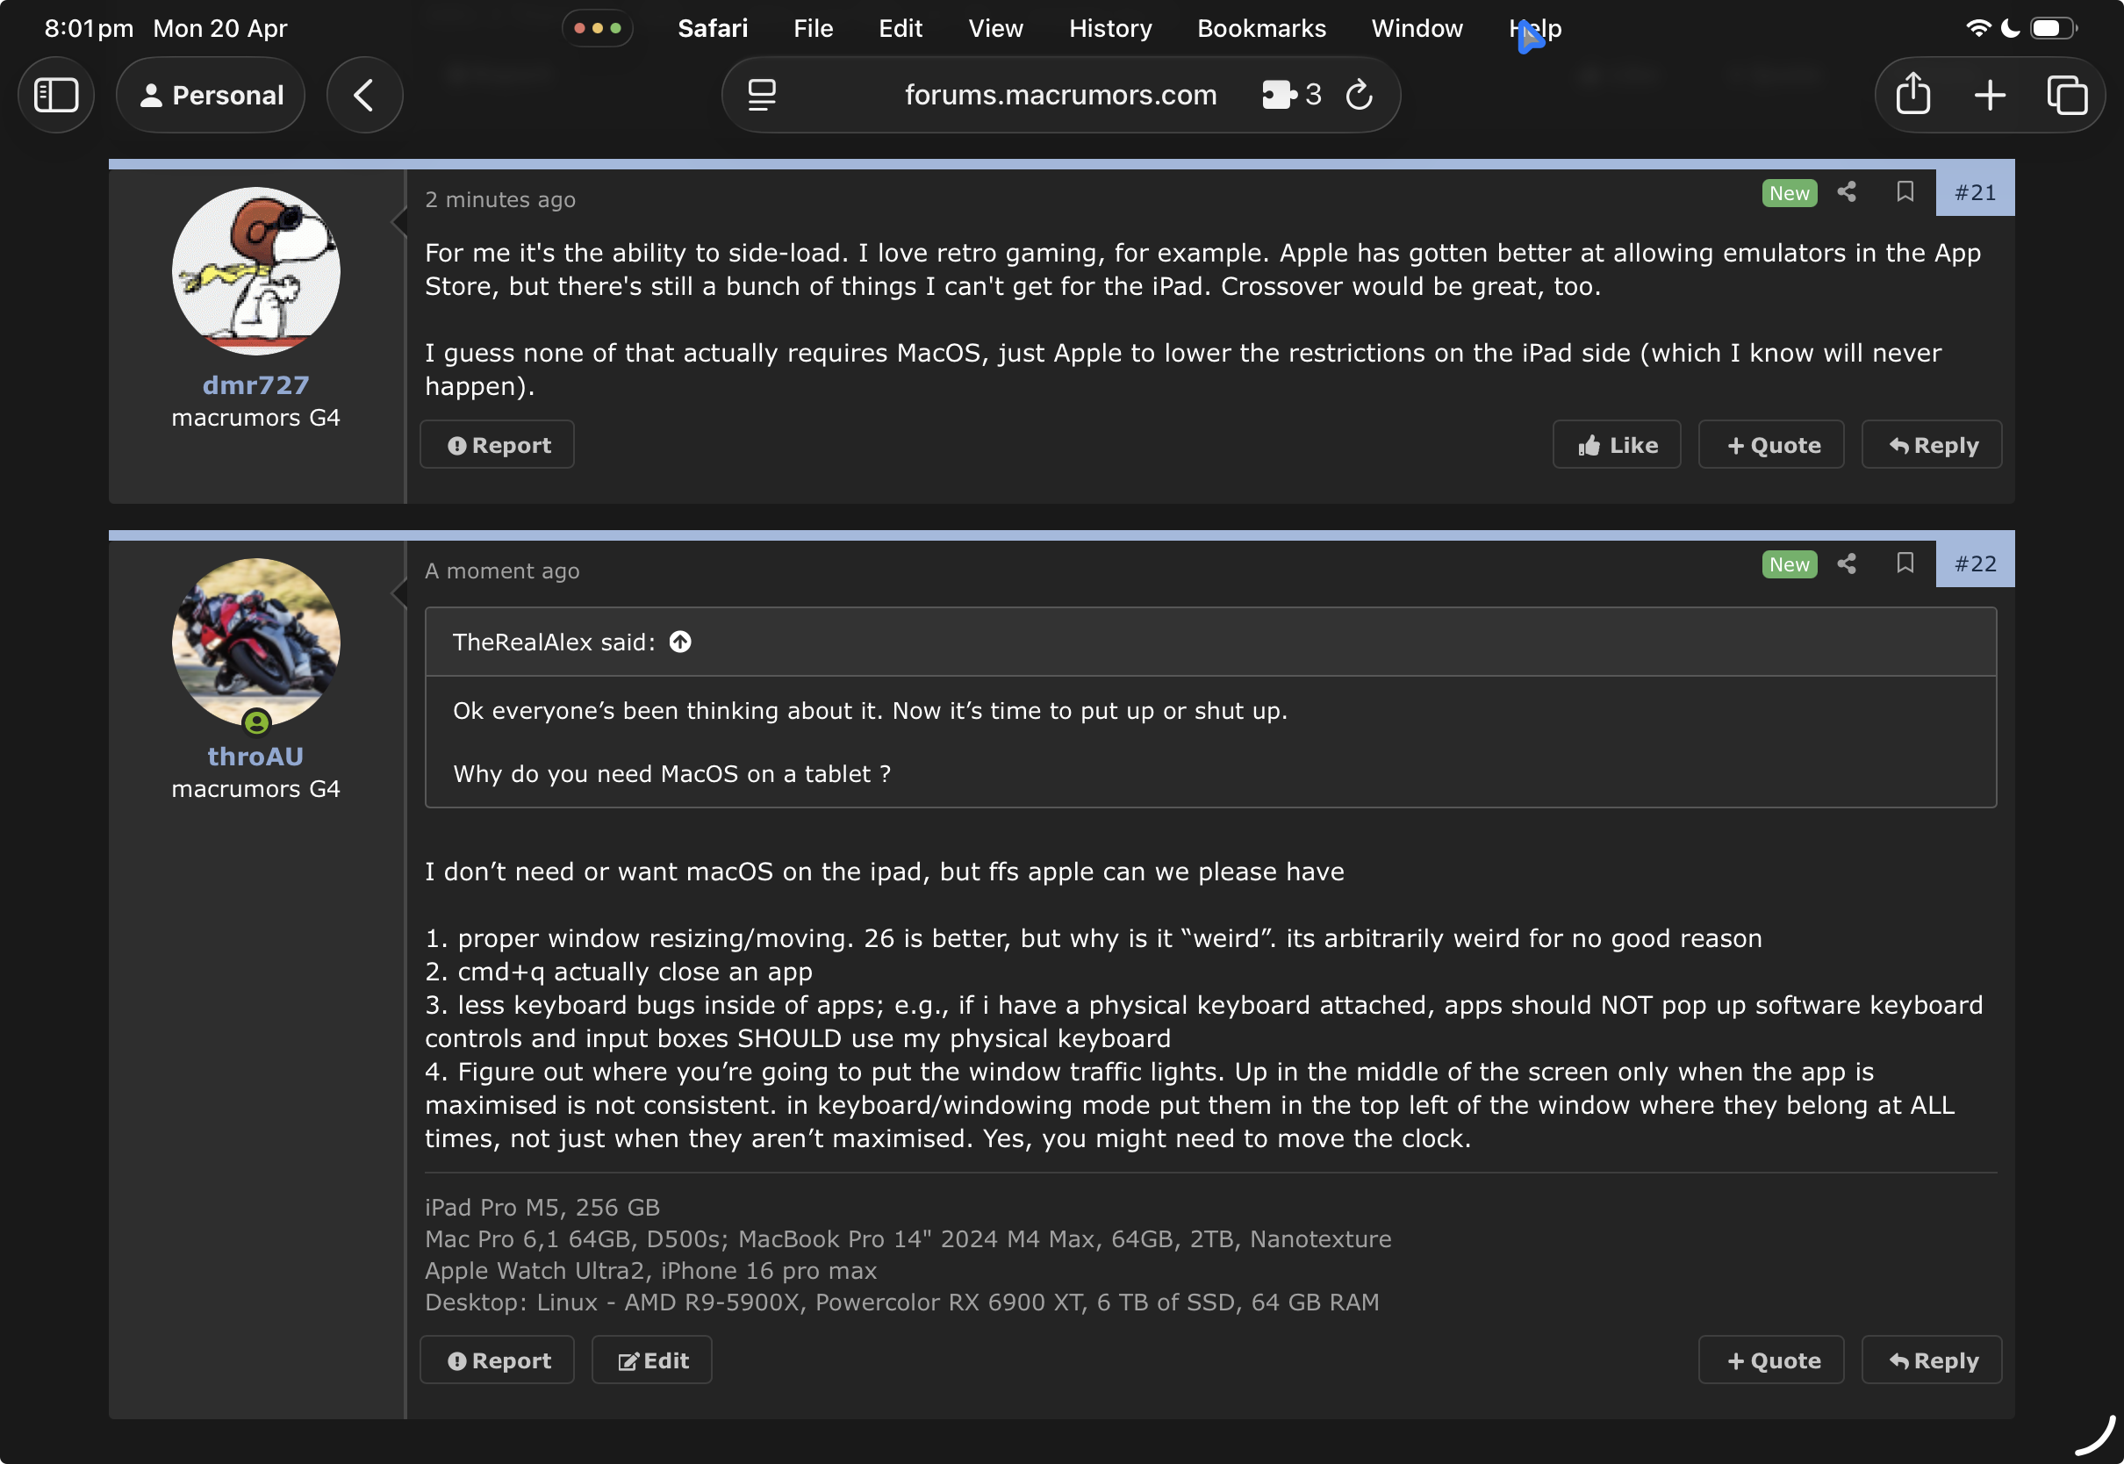Viewport: 2124px width, 1464px height.
Task: Reply to post #21
Action: (x=1932, y=445)
